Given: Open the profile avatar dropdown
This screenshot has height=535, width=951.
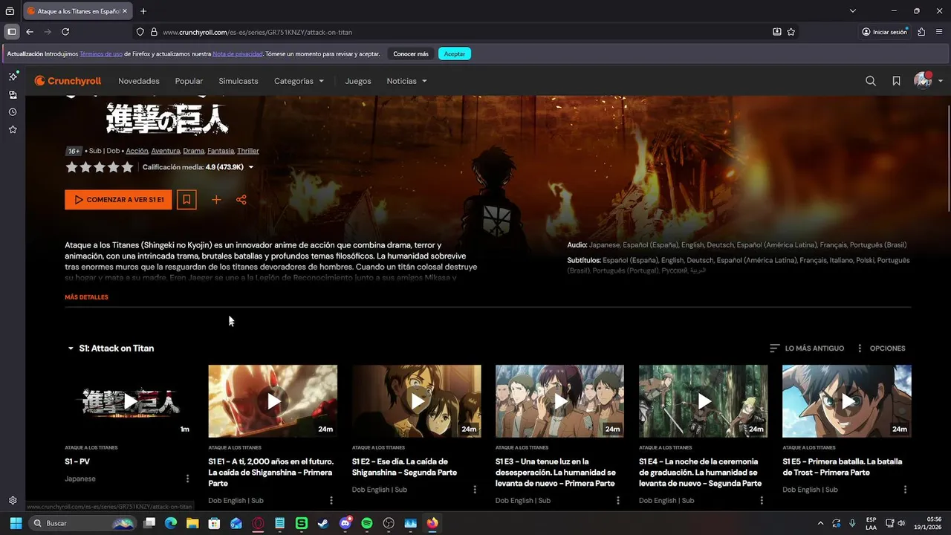Looking at the screenshot, I should click(929, 81).
